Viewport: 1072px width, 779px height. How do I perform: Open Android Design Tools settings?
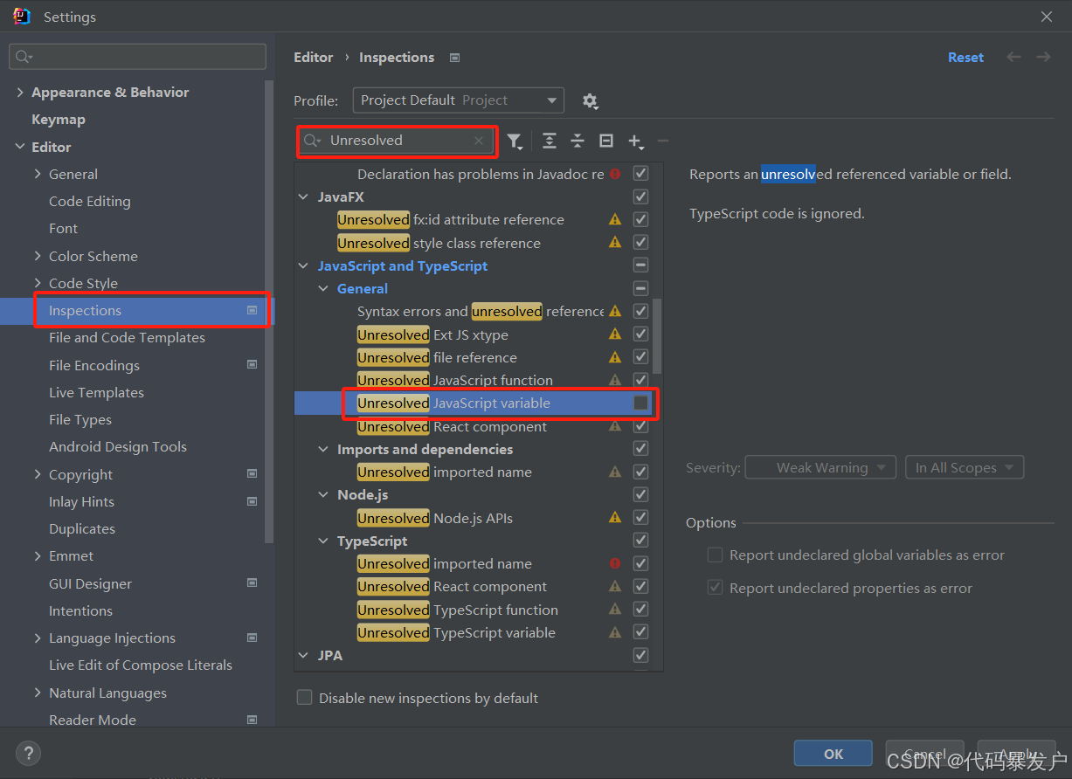(x=118, y=447)
